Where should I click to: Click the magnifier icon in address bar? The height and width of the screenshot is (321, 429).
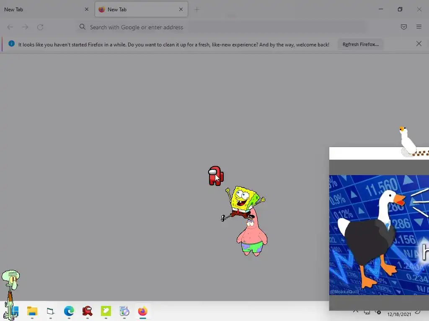point(83,27)
